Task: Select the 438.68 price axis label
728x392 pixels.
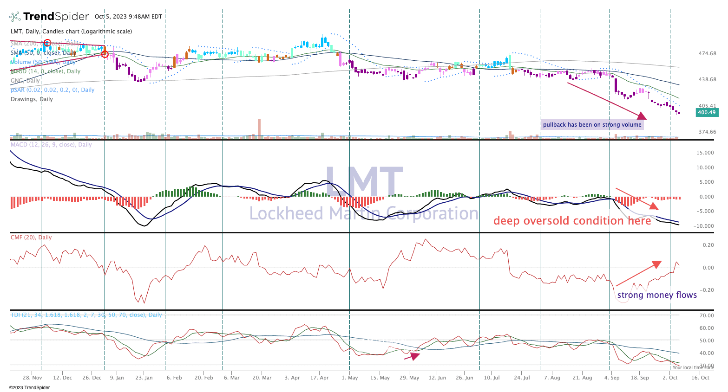Action: point(707,80)
